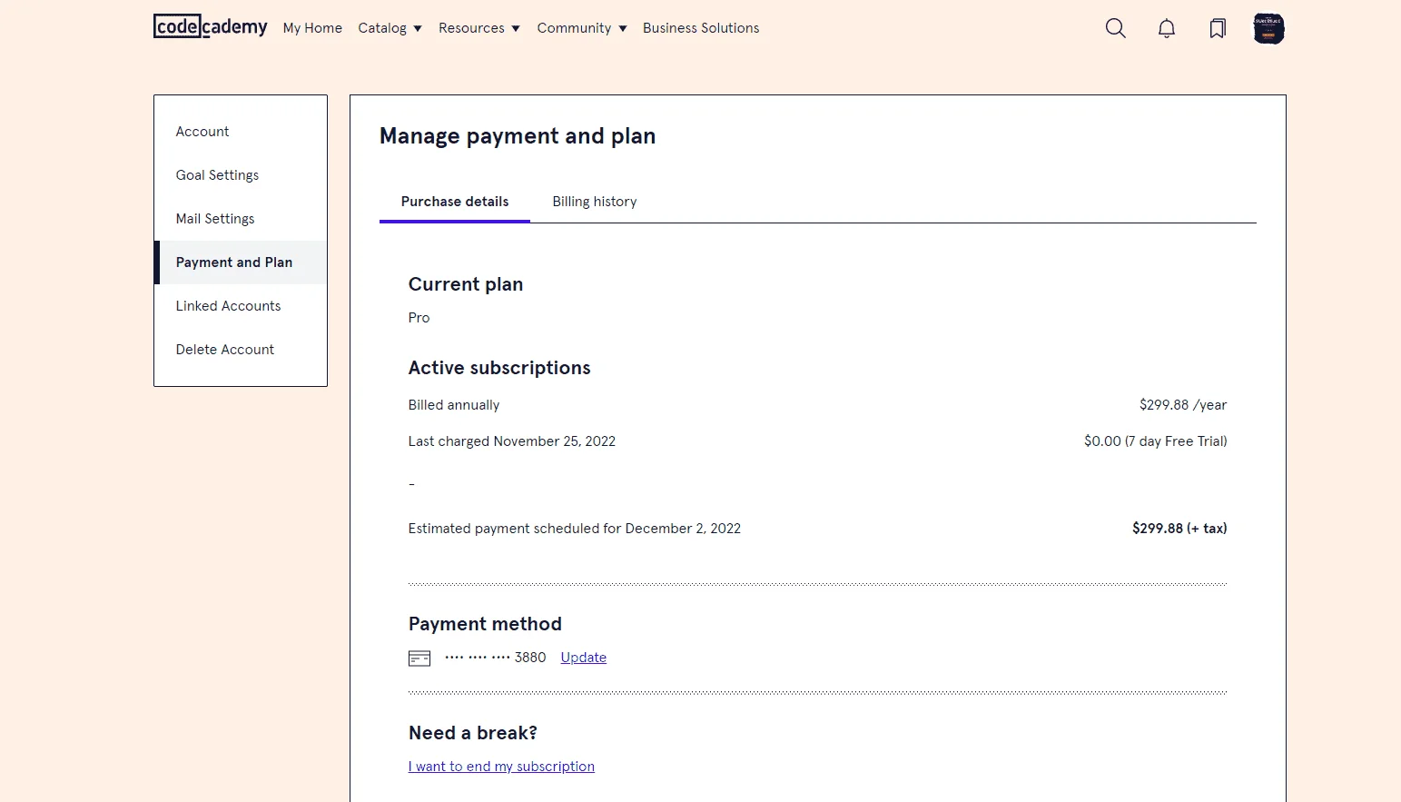Open Delete Account in the sidebar

pos(241,350)
